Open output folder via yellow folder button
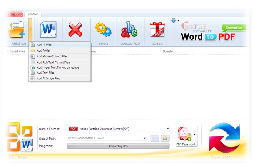The image size is (254, 166). point(165,138)
